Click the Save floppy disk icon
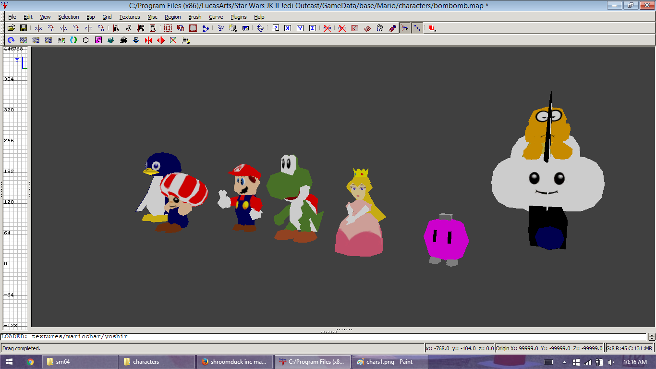This screenshot has width=656, height=369. click(x=23, y=28)
